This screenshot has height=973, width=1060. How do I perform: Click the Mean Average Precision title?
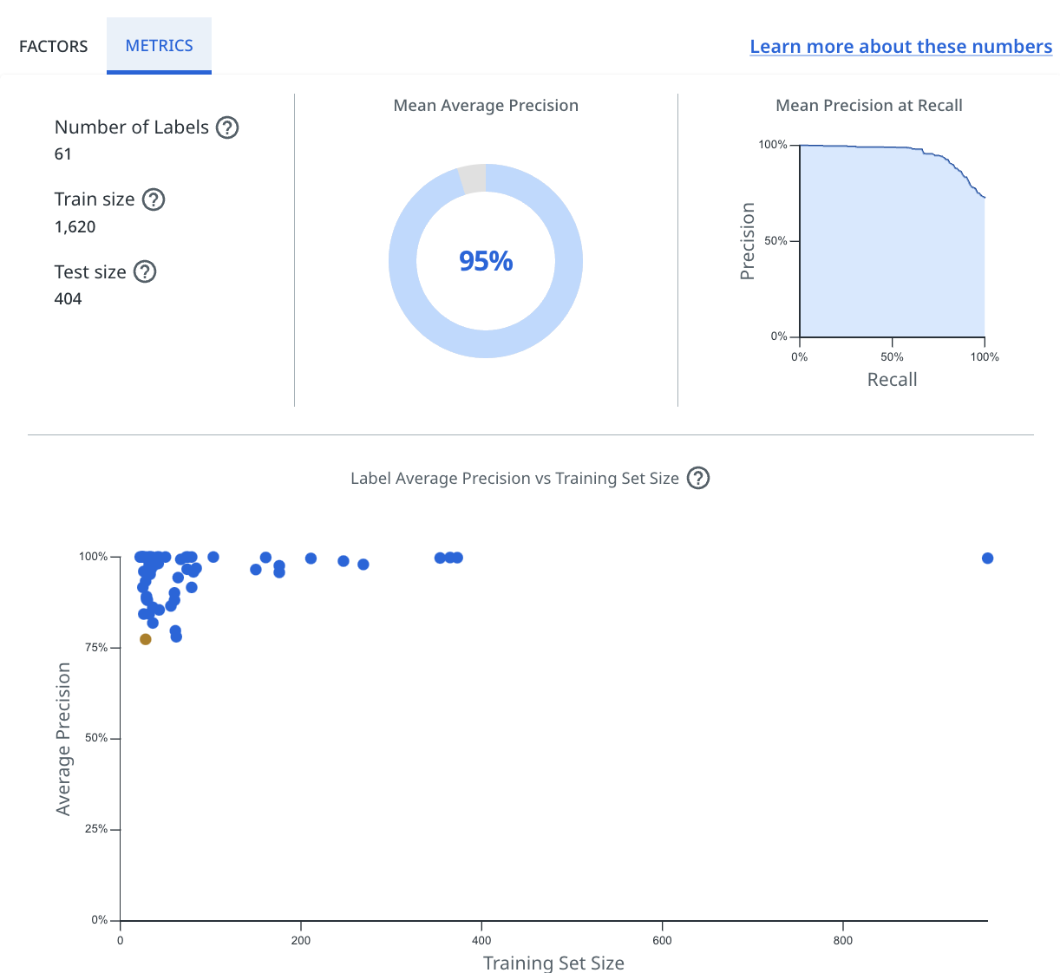pos(486,105)
